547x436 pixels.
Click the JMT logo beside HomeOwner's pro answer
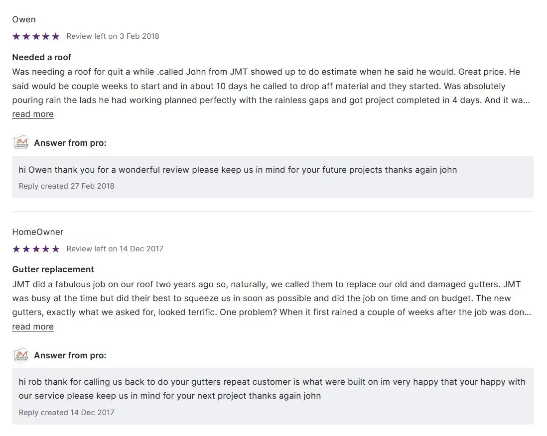(21, 355)
